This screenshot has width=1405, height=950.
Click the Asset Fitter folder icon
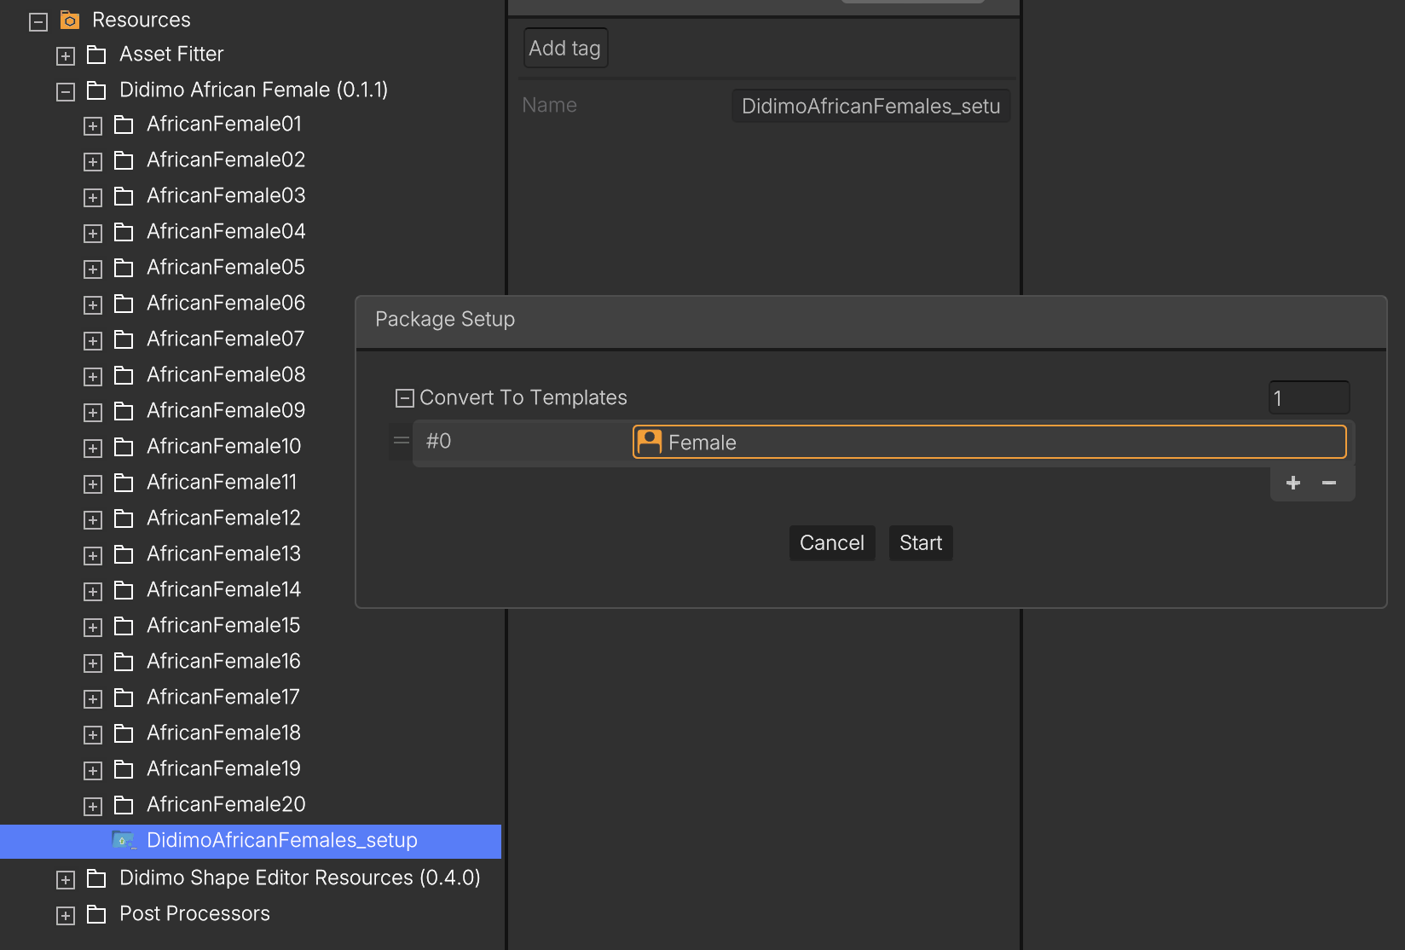[x=96, y=55]
